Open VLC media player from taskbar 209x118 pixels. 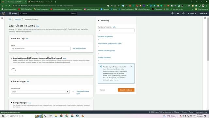[83, 116]
